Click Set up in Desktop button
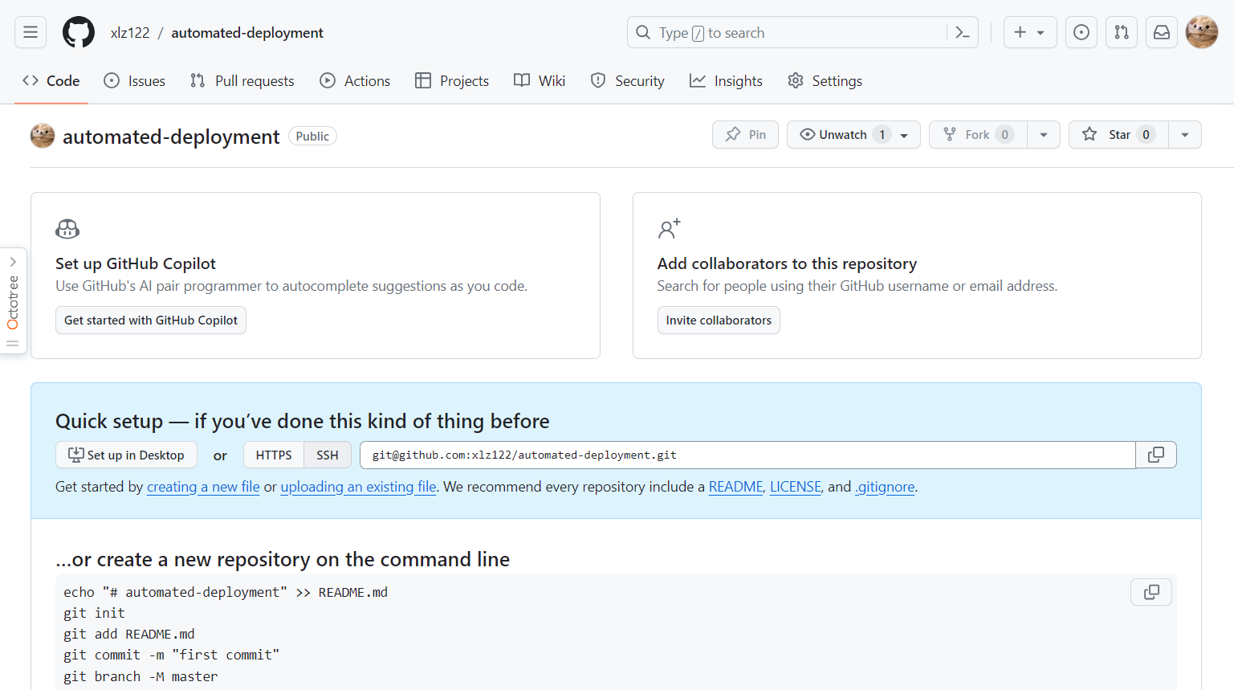The image size is (1234, 690). (126, 455)
